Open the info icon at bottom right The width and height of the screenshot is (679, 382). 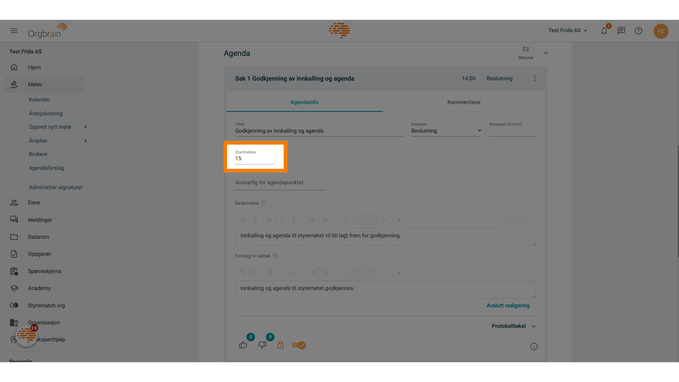(534, 347)
